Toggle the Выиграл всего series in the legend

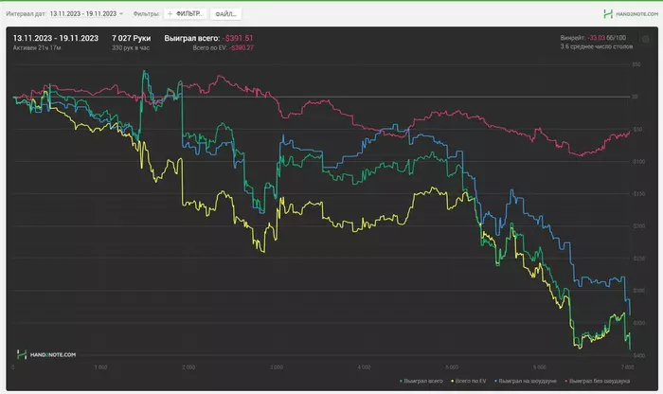coord(423,382)
